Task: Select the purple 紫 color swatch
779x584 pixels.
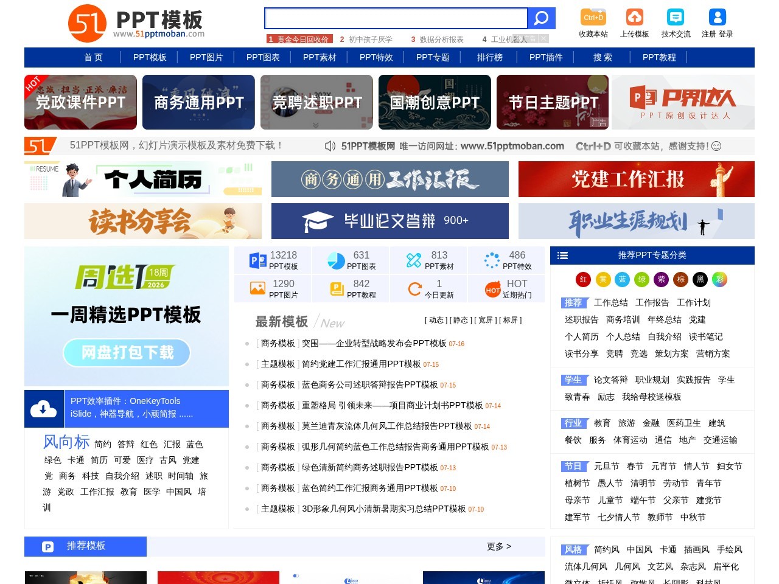Action: pos(661,279)
